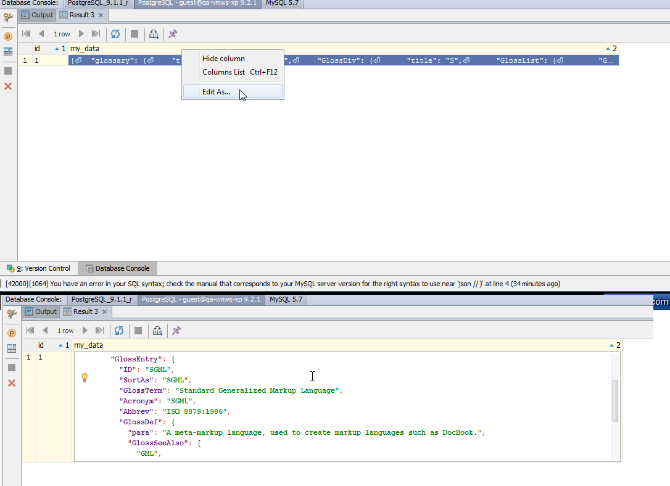
Task: Sort by id column header in upper grid
Action: pos(50,49)
